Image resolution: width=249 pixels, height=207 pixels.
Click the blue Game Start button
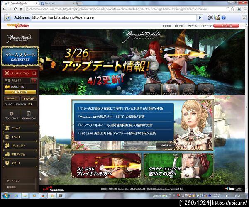pos(20,56)
